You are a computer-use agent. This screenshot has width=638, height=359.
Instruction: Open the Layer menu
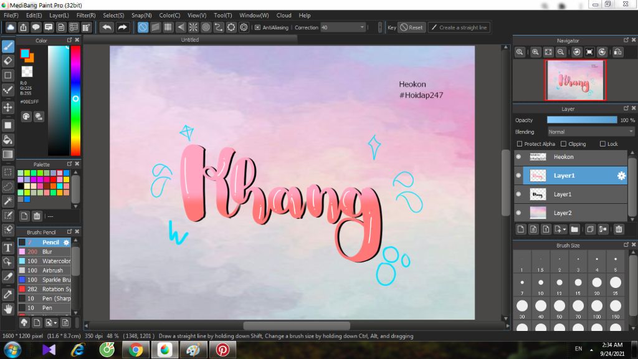[x=59, y=15]
